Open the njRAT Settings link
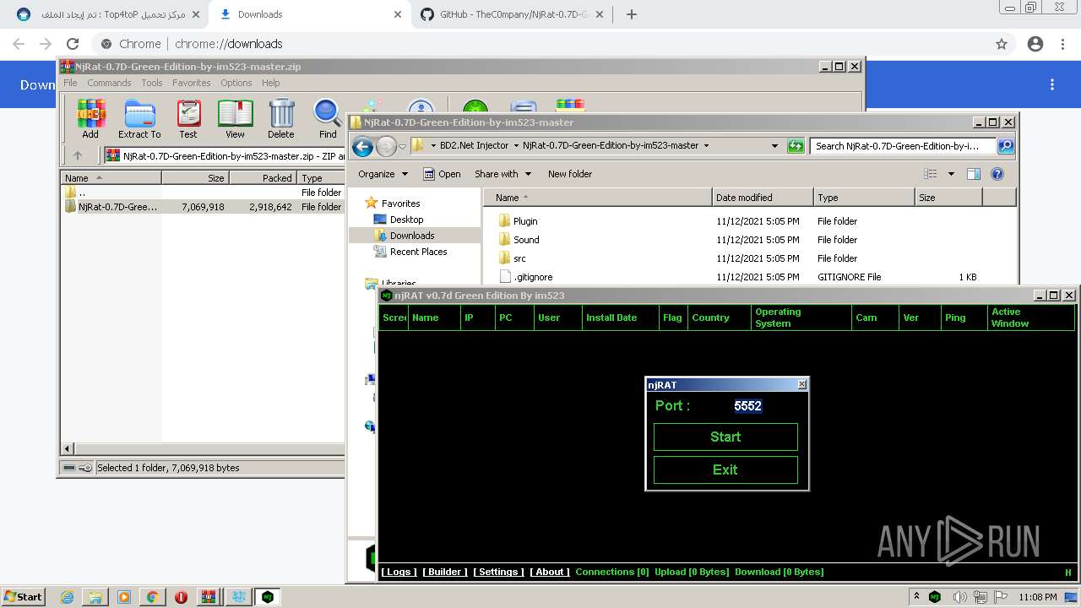1081x608 pixels. pos(498,572)
